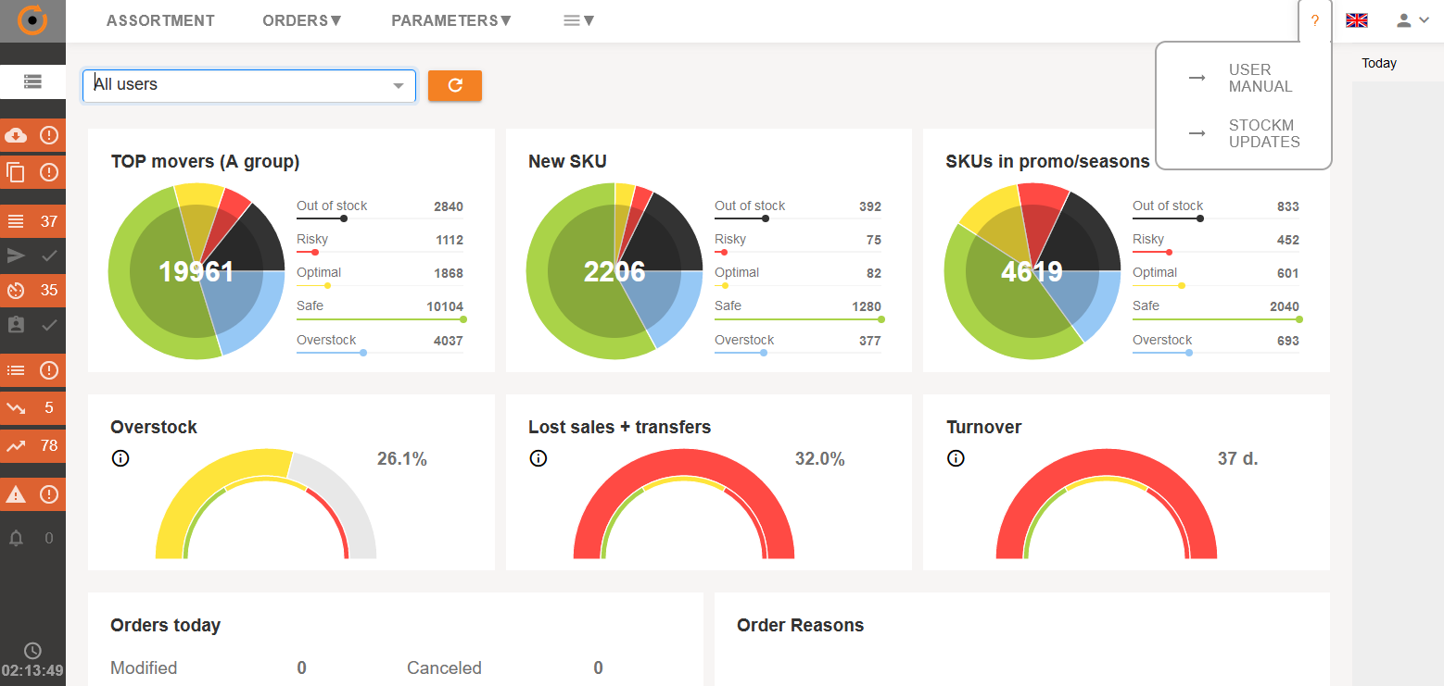Screen dimensions: 1444x686
Task: Open the Parameters dropdown menu
Action: click(451, 20)
